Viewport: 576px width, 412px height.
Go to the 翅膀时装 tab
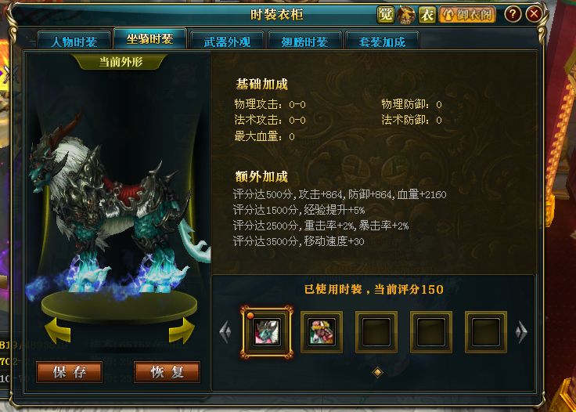(x=304, y=41)
